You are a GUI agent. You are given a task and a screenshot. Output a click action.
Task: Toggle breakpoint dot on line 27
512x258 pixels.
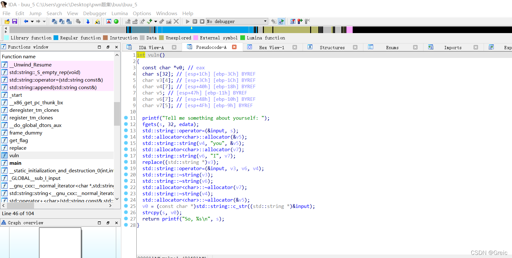pyautogui.click(x=126, y=219)
